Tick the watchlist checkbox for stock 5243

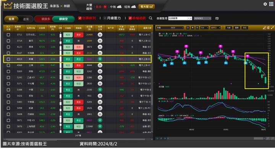pyautogui.click(x=8, y=78)
